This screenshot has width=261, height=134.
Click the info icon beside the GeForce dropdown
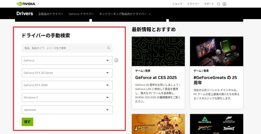[x=116, y=60]
